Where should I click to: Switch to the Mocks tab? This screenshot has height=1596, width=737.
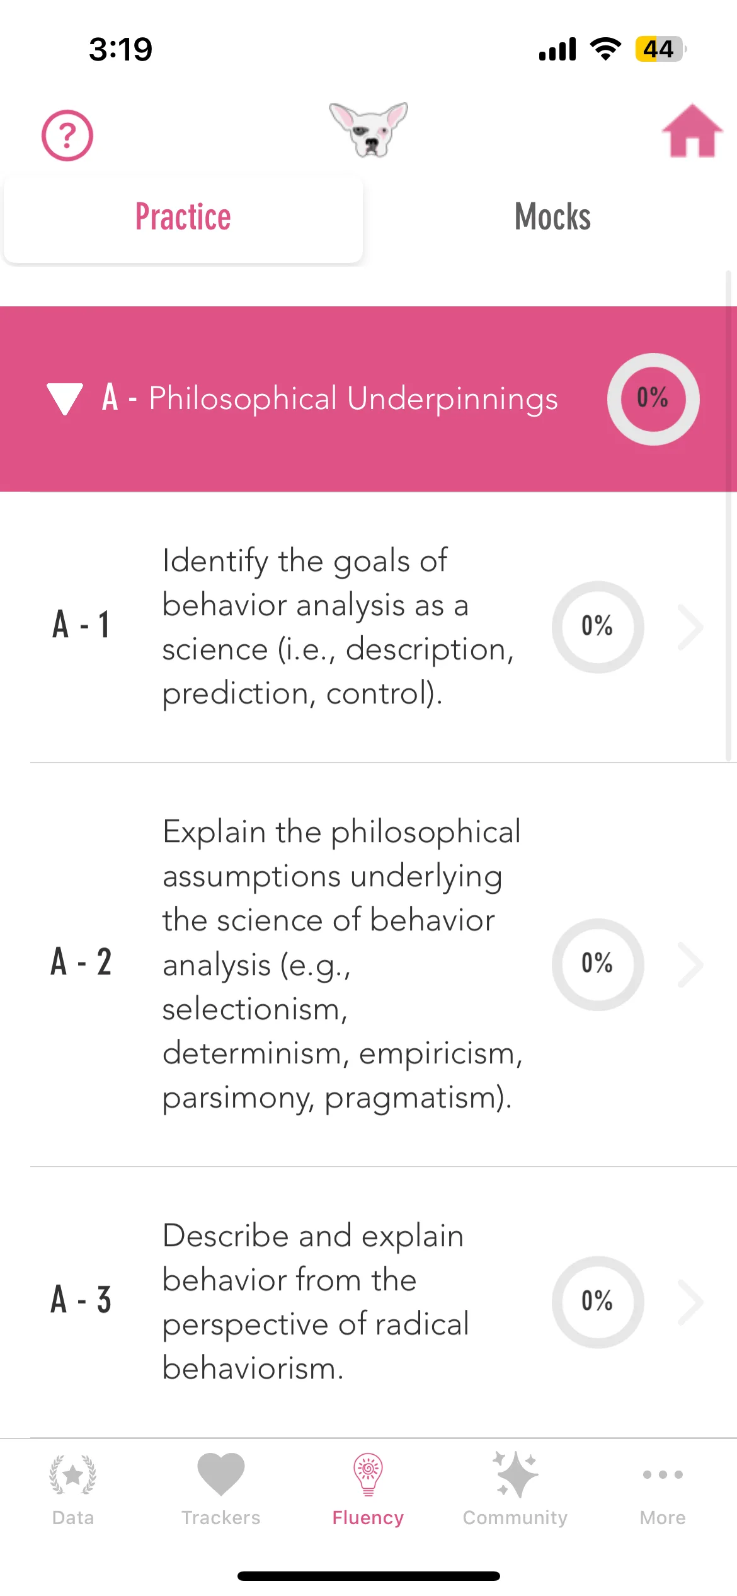[x=552, y=218]
